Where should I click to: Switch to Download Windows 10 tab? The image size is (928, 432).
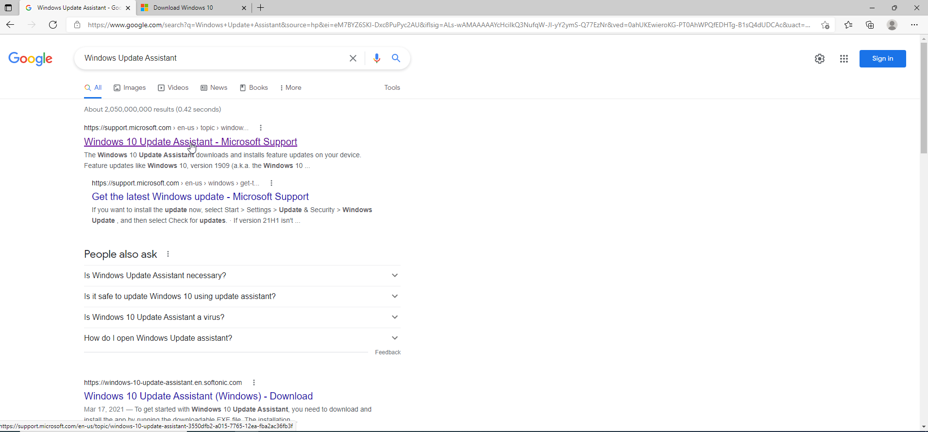pos(193,8)
